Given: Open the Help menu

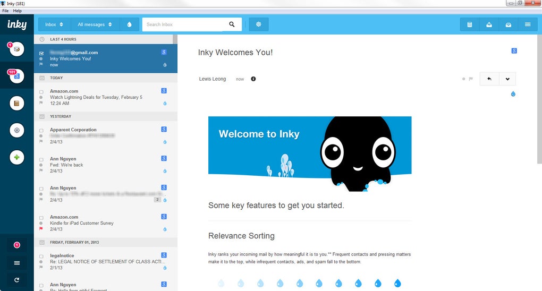Looking at the screenshot, I should (x=18, y=11).
